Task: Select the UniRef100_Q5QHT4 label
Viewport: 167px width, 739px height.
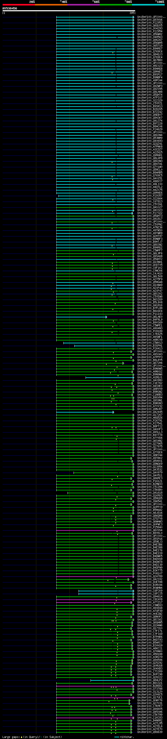Action: (x=150, y=95)
